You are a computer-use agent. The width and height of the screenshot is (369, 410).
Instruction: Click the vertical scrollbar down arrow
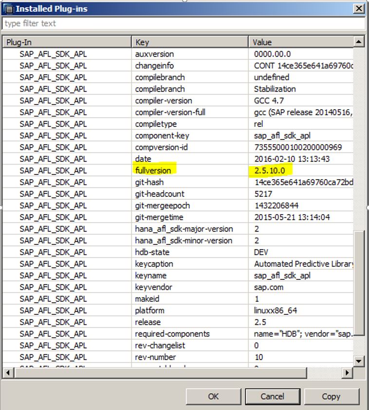[358, 361]
